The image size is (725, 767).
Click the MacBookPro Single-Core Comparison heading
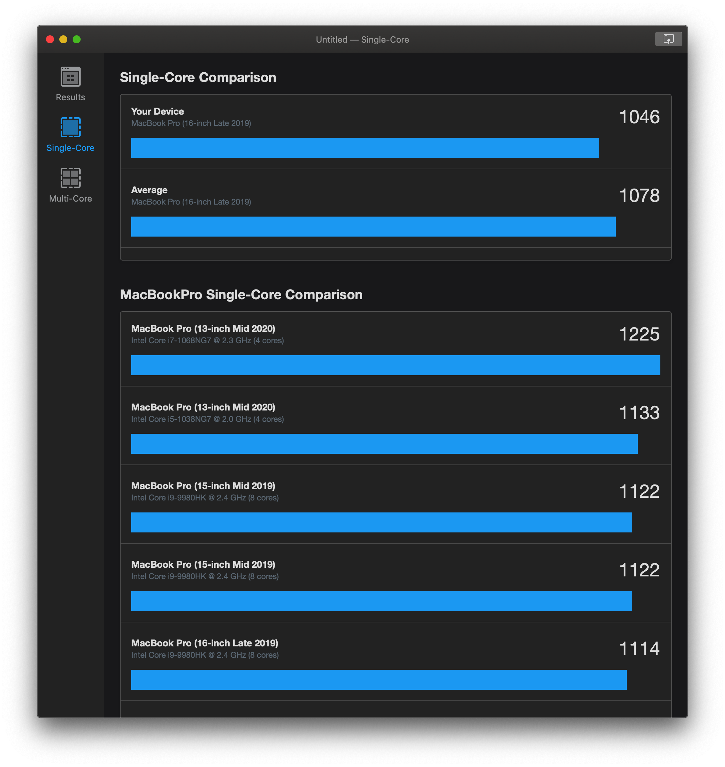click(x=241, y=295)
